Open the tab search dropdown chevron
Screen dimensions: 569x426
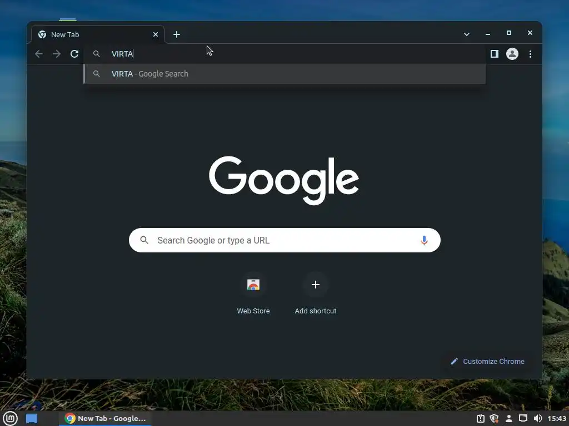tap(467, 34)
